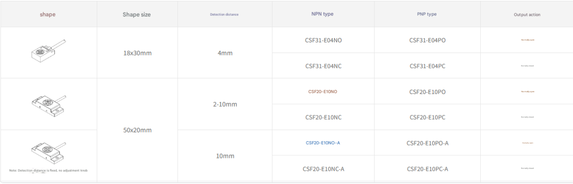The height and width of the screenshot is (184, 573).
Task: Click the 18x30mm sensor shape image
Action: (48, 51)
